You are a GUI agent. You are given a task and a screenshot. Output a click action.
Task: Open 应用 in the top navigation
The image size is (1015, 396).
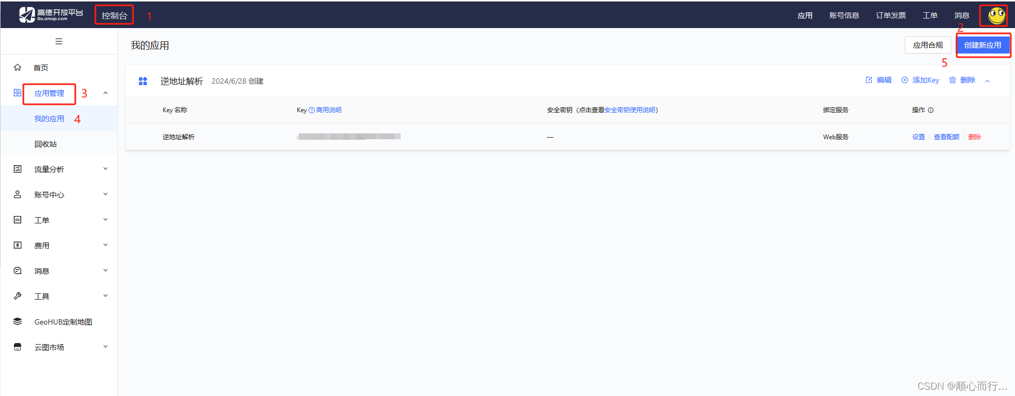tap(805, 15)
